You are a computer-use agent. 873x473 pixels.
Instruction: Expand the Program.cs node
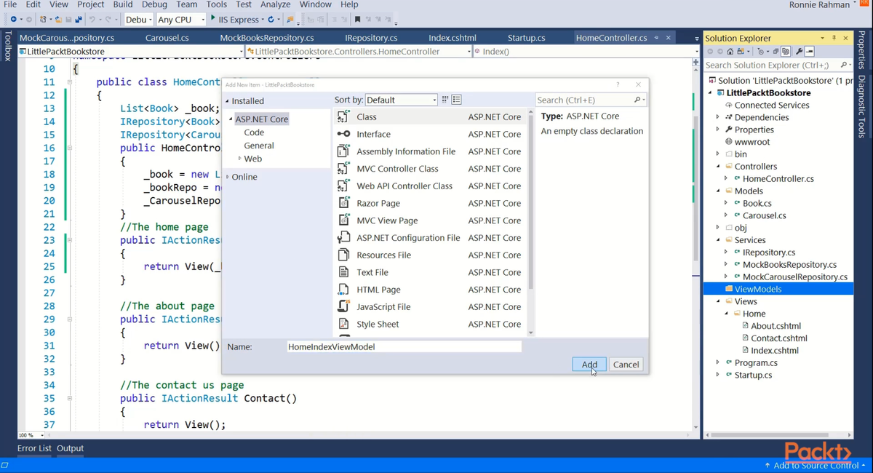coord(718,362)
